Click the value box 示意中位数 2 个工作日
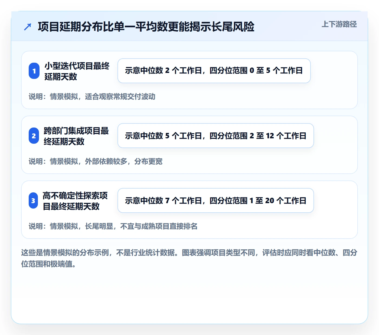The image size is (379, 335). (x=214, y=71)
